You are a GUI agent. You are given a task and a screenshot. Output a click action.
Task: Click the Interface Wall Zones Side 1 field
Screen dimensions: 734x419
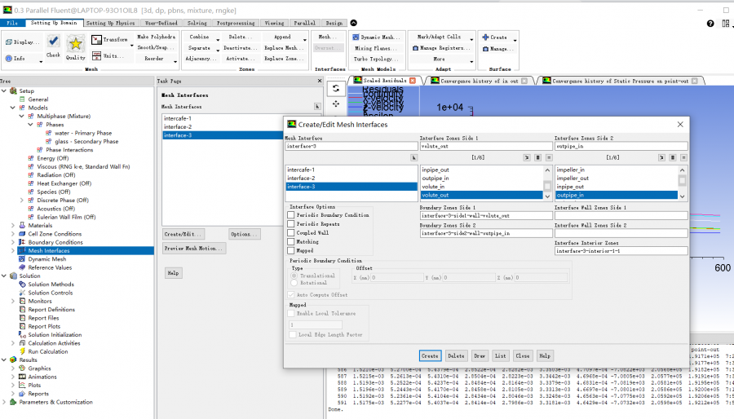[621, 216]
